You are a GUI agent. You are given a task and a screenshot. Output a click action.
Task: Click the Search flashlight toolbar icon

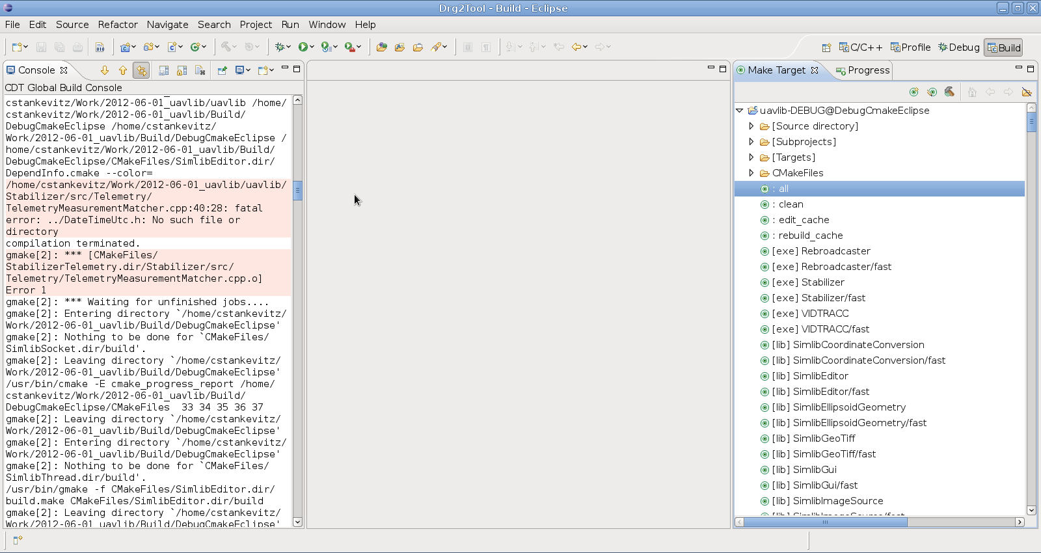[436, 47]
